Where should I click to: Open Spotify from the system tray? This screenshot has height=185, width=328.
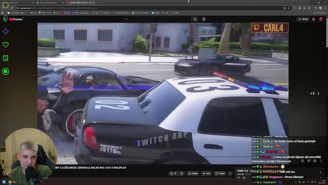pos(300,182)
